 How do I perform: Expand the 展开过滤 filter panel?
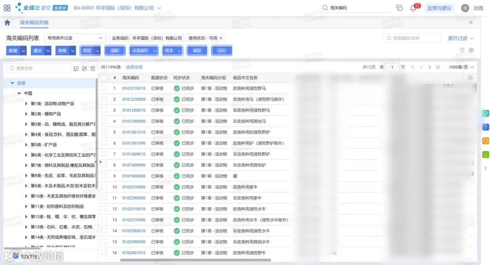[x=461, y=38]
